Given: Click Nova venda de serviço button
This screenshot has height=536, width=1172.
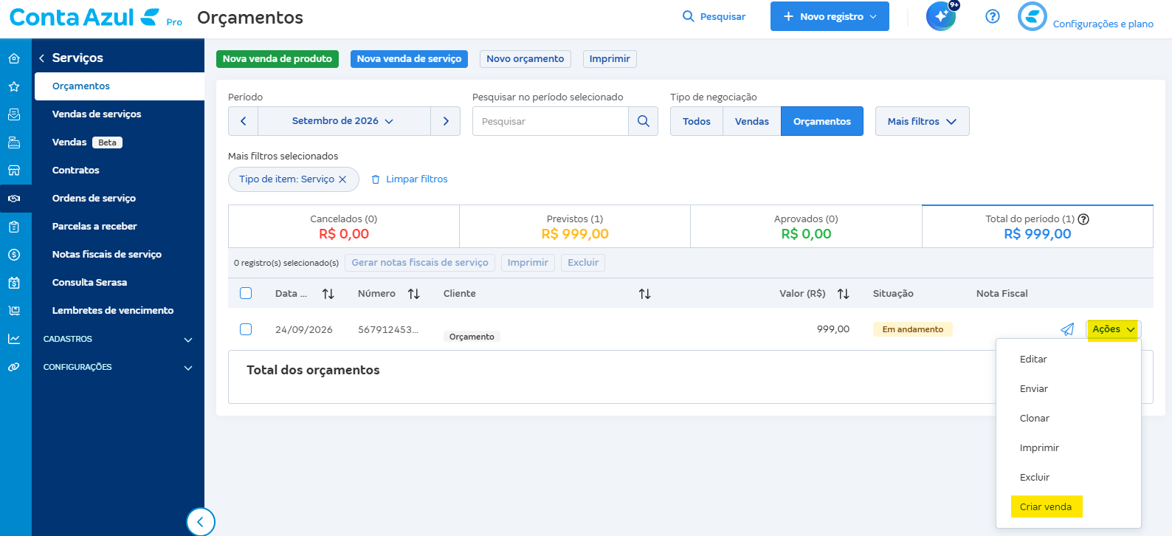Looking at the screenshot, I should click(409, 59).
